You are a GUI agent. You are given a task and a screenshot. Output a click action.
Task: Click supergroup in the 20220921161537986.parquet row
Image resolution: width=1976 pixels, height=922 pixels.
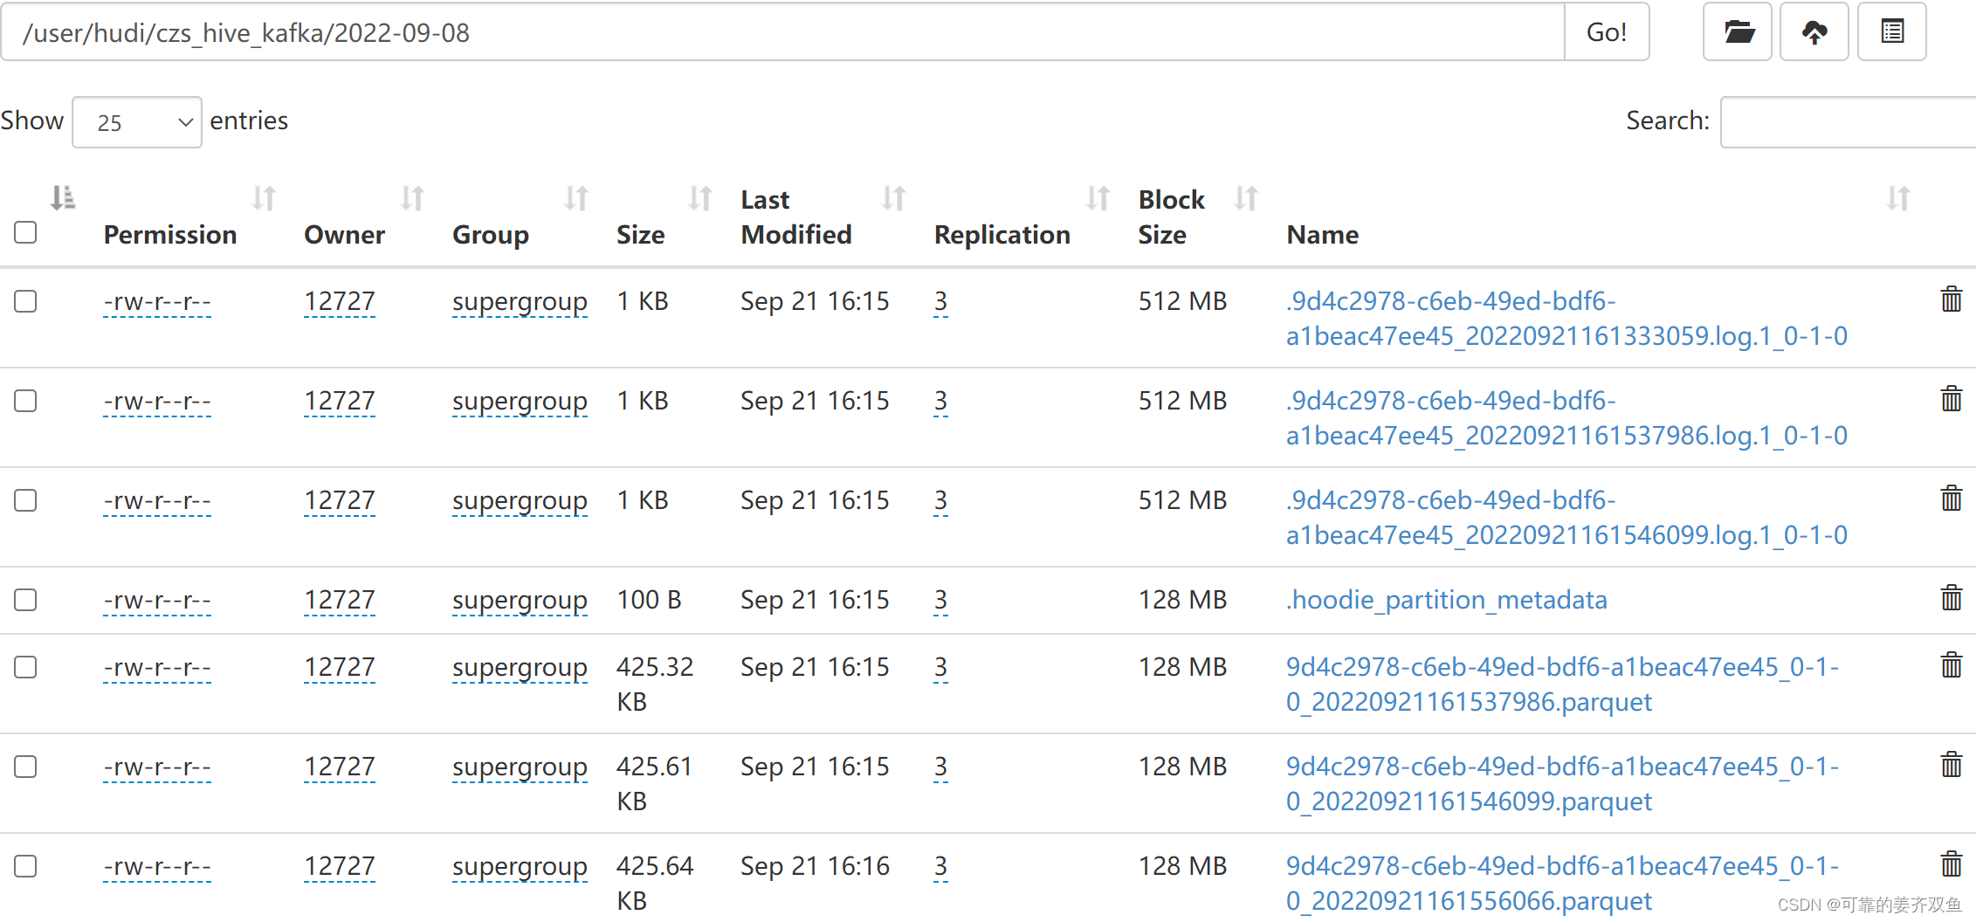pos(520,668)
